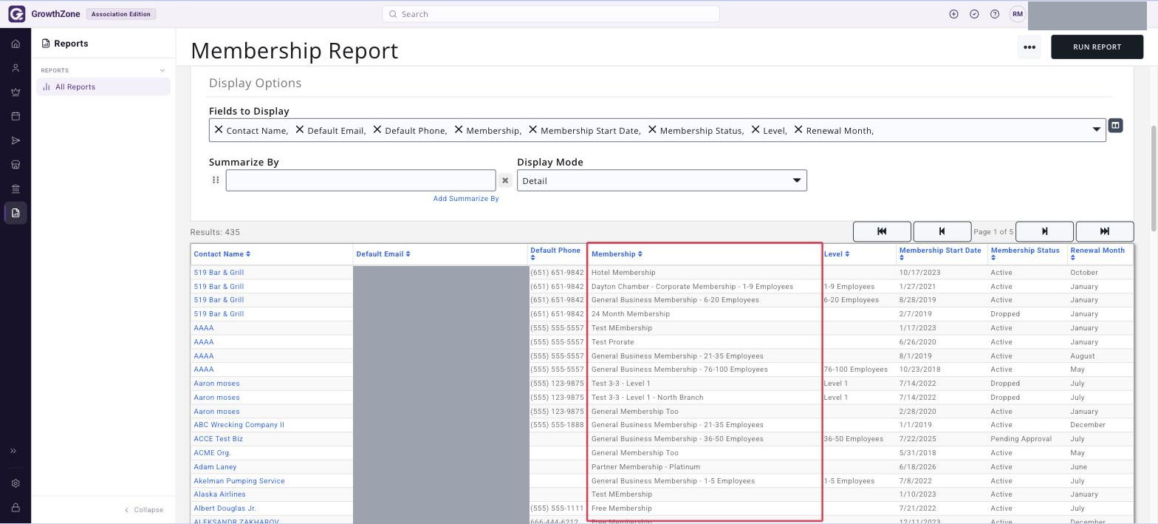The width and height of the screenshot is (1158, 524).
Task: Open the field chooser icon beside Fields to Display
Action: point(1115,126)
